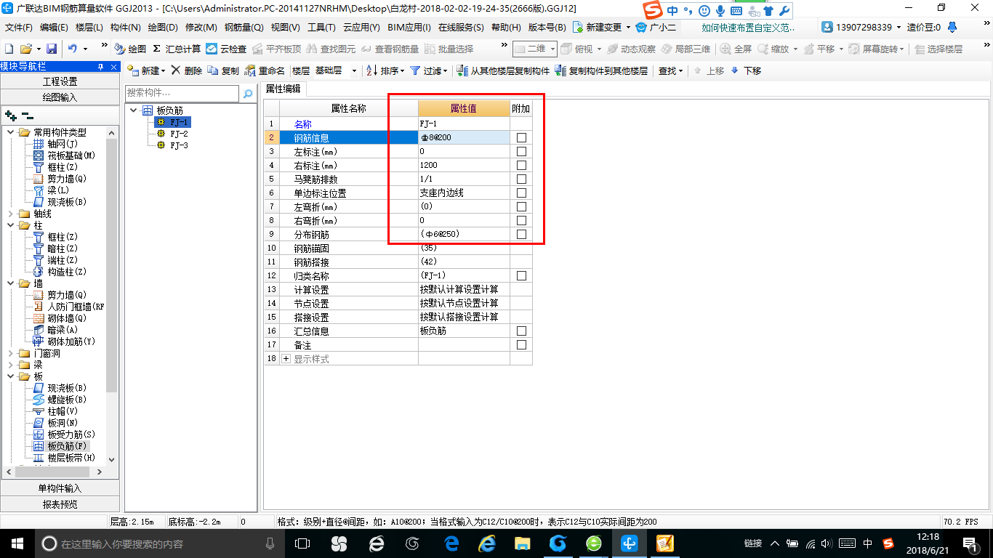Click 复制 copy component
This screenshot has width=993, height=558.
223,70
